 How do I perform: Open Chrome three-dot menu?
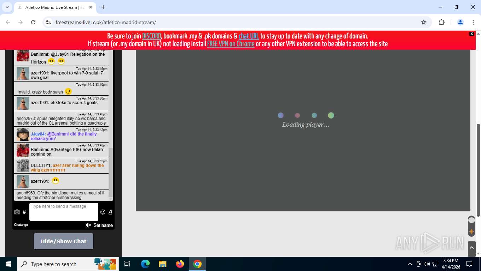(473, 22)
